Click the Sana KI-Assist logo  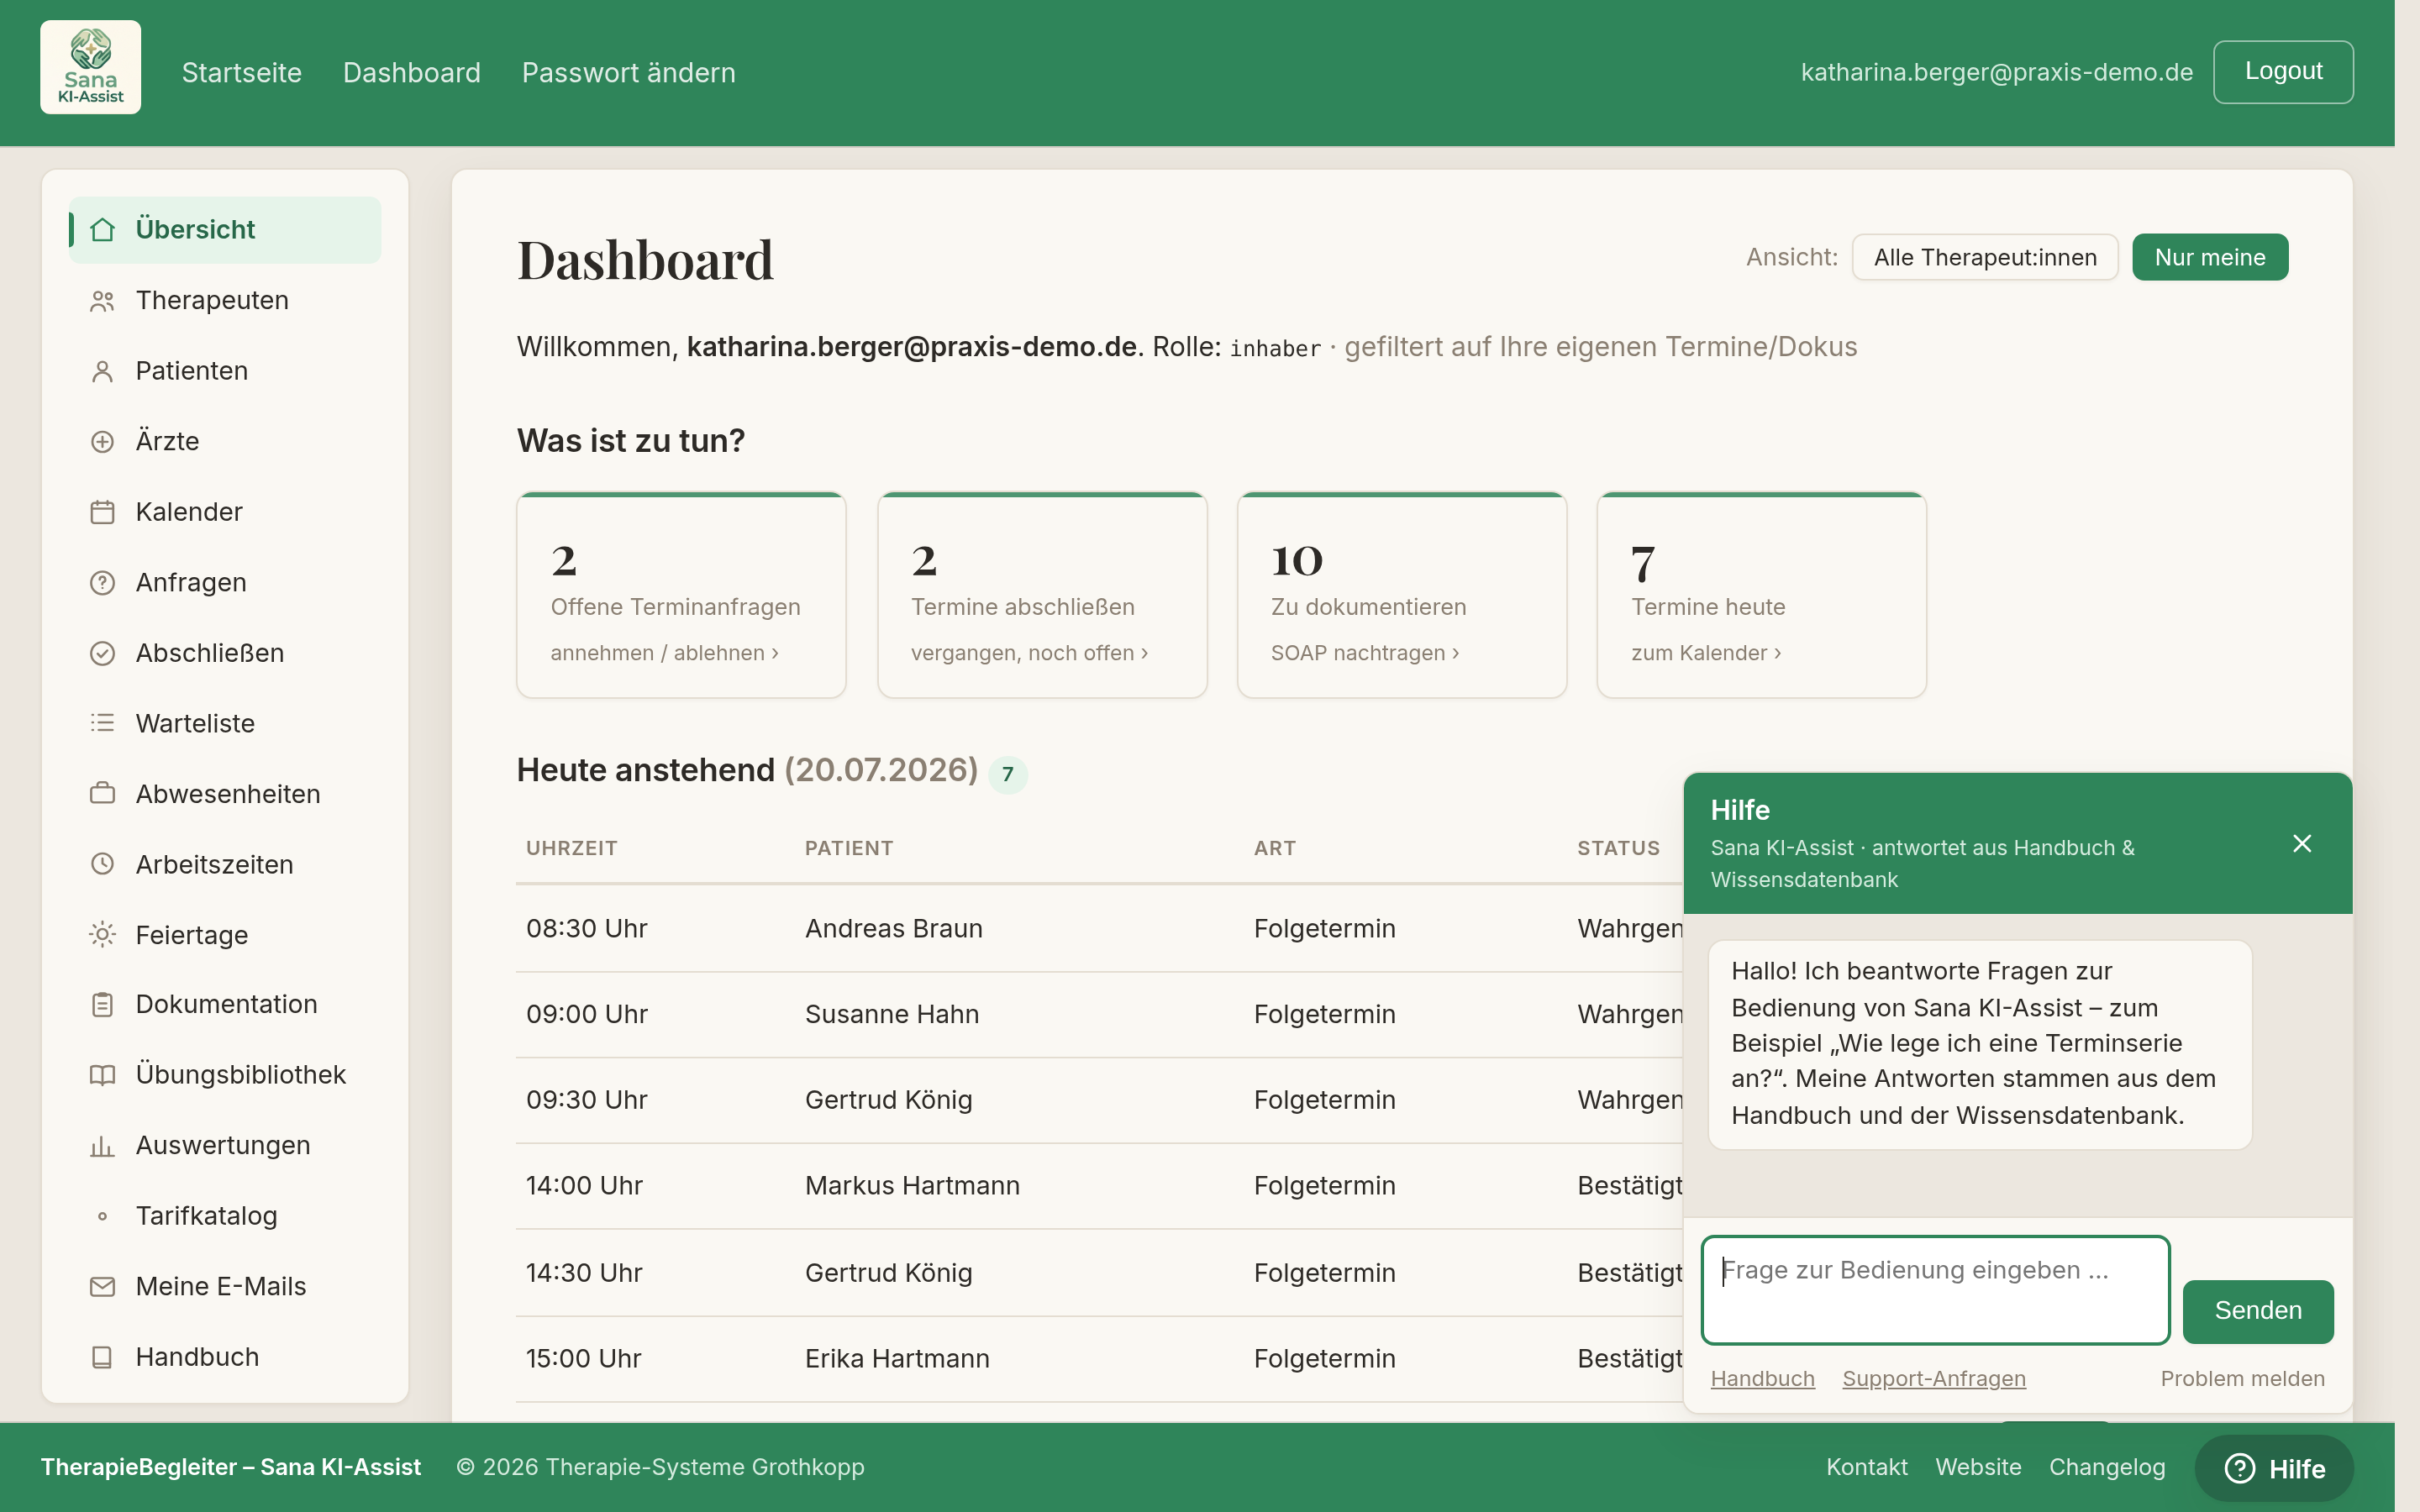coord(90,67)
